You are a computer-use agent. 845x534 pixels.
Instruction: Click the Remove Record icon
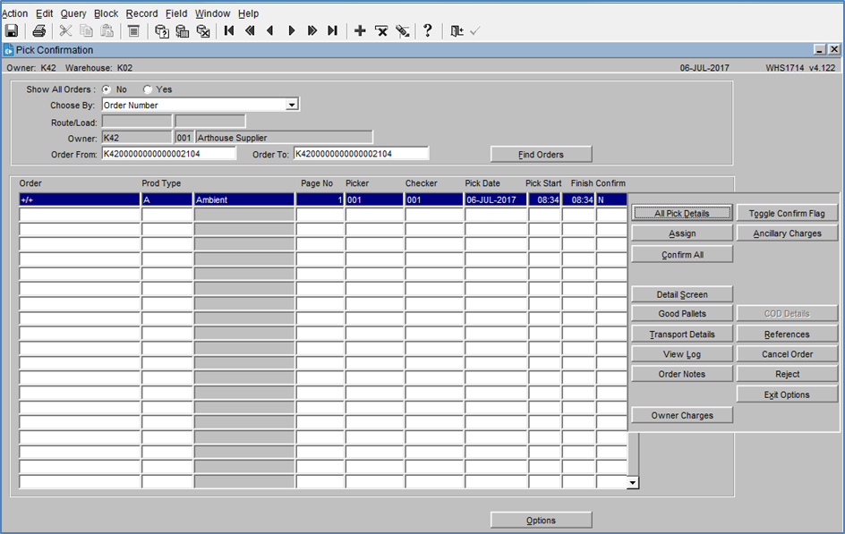381,31
